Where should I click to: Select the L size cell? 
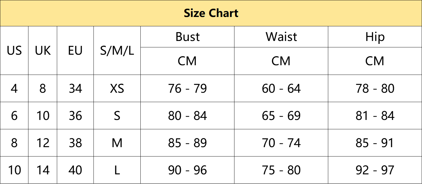coord(117,170)
